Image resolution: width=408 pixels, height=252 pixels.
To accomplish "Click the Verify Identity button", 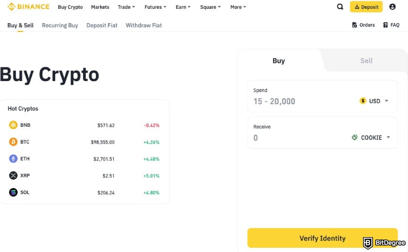I will coord(322,238).
